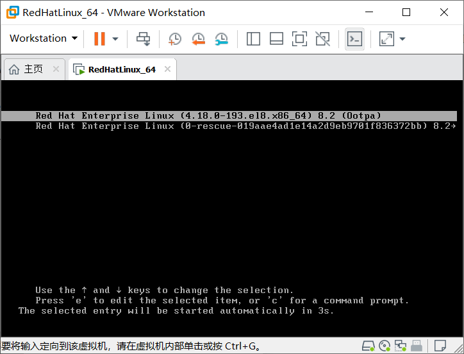Close the VMware Workstation window
Screen dimensions: 464x354
coord(444,12)
